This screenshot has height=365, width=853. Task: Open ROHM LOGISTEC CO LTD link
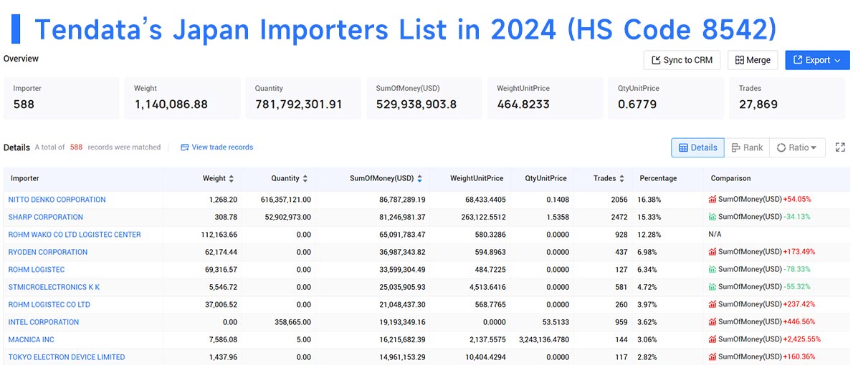pos(49,304)
